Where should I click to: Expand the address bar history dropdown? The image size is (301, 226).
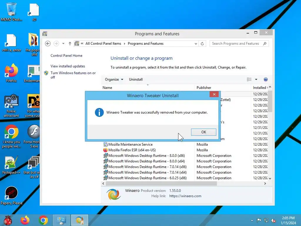195,44
